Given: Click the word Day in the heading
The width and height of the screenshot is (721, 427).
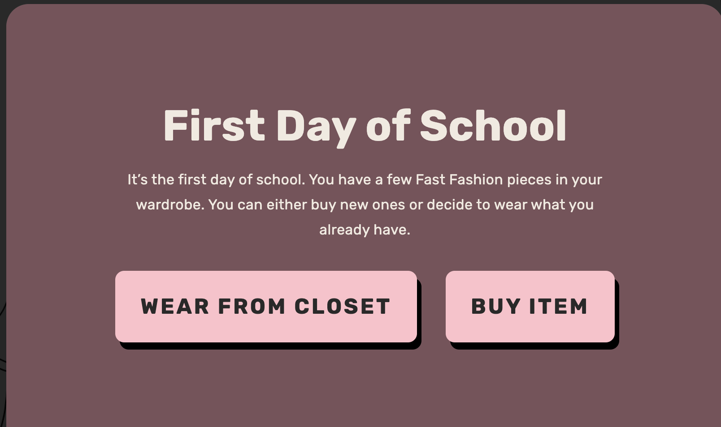Looking at the screenshot, I should (316, 128).
